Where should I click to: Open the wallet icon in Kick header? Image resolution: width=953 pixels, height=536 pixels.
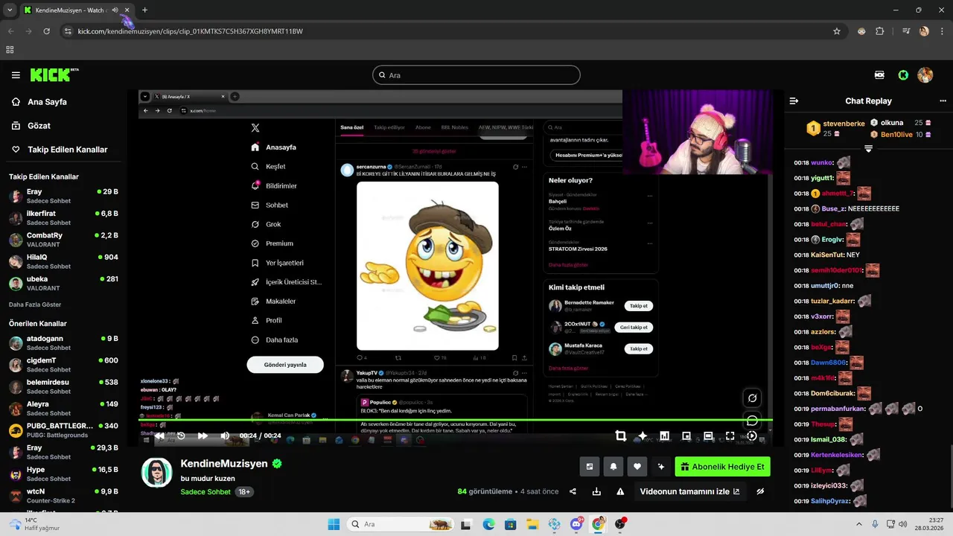(879, 75)
